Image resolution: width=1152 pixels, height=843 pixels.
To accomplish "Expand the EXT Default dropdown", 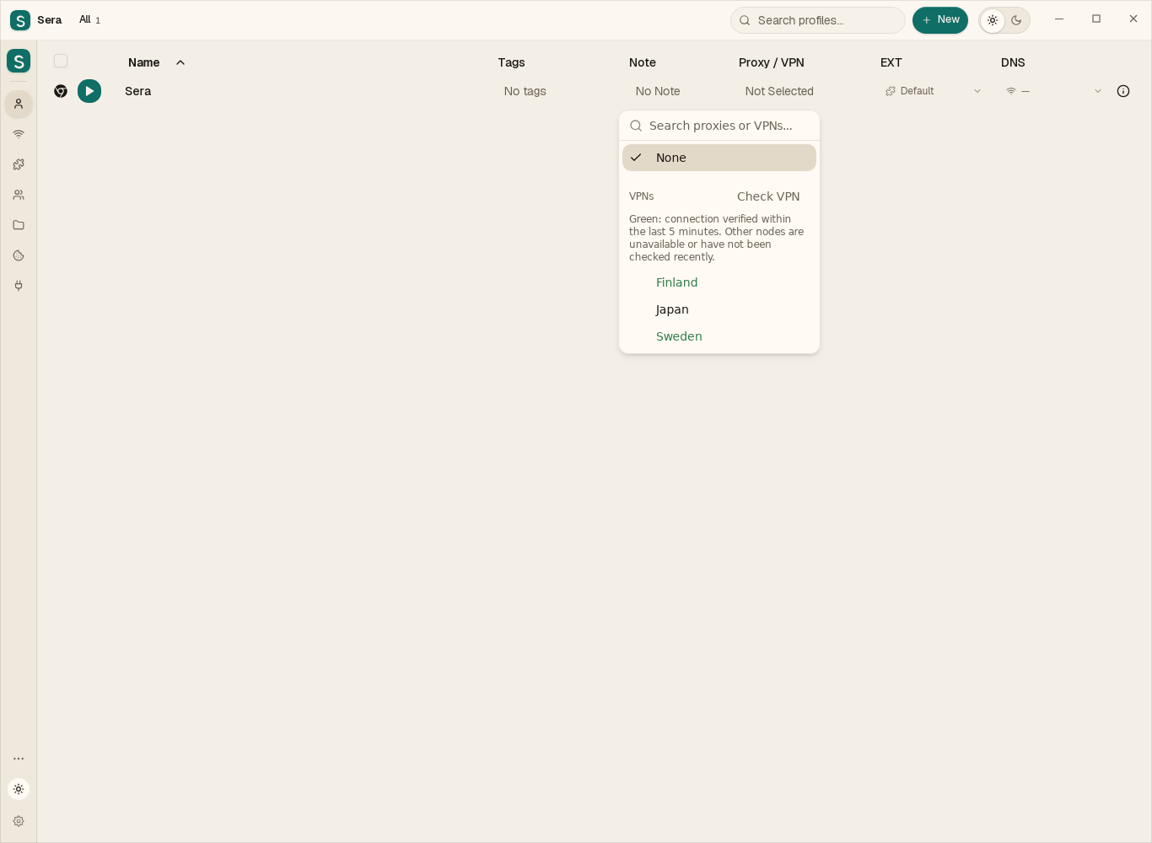I will (933, 91).
